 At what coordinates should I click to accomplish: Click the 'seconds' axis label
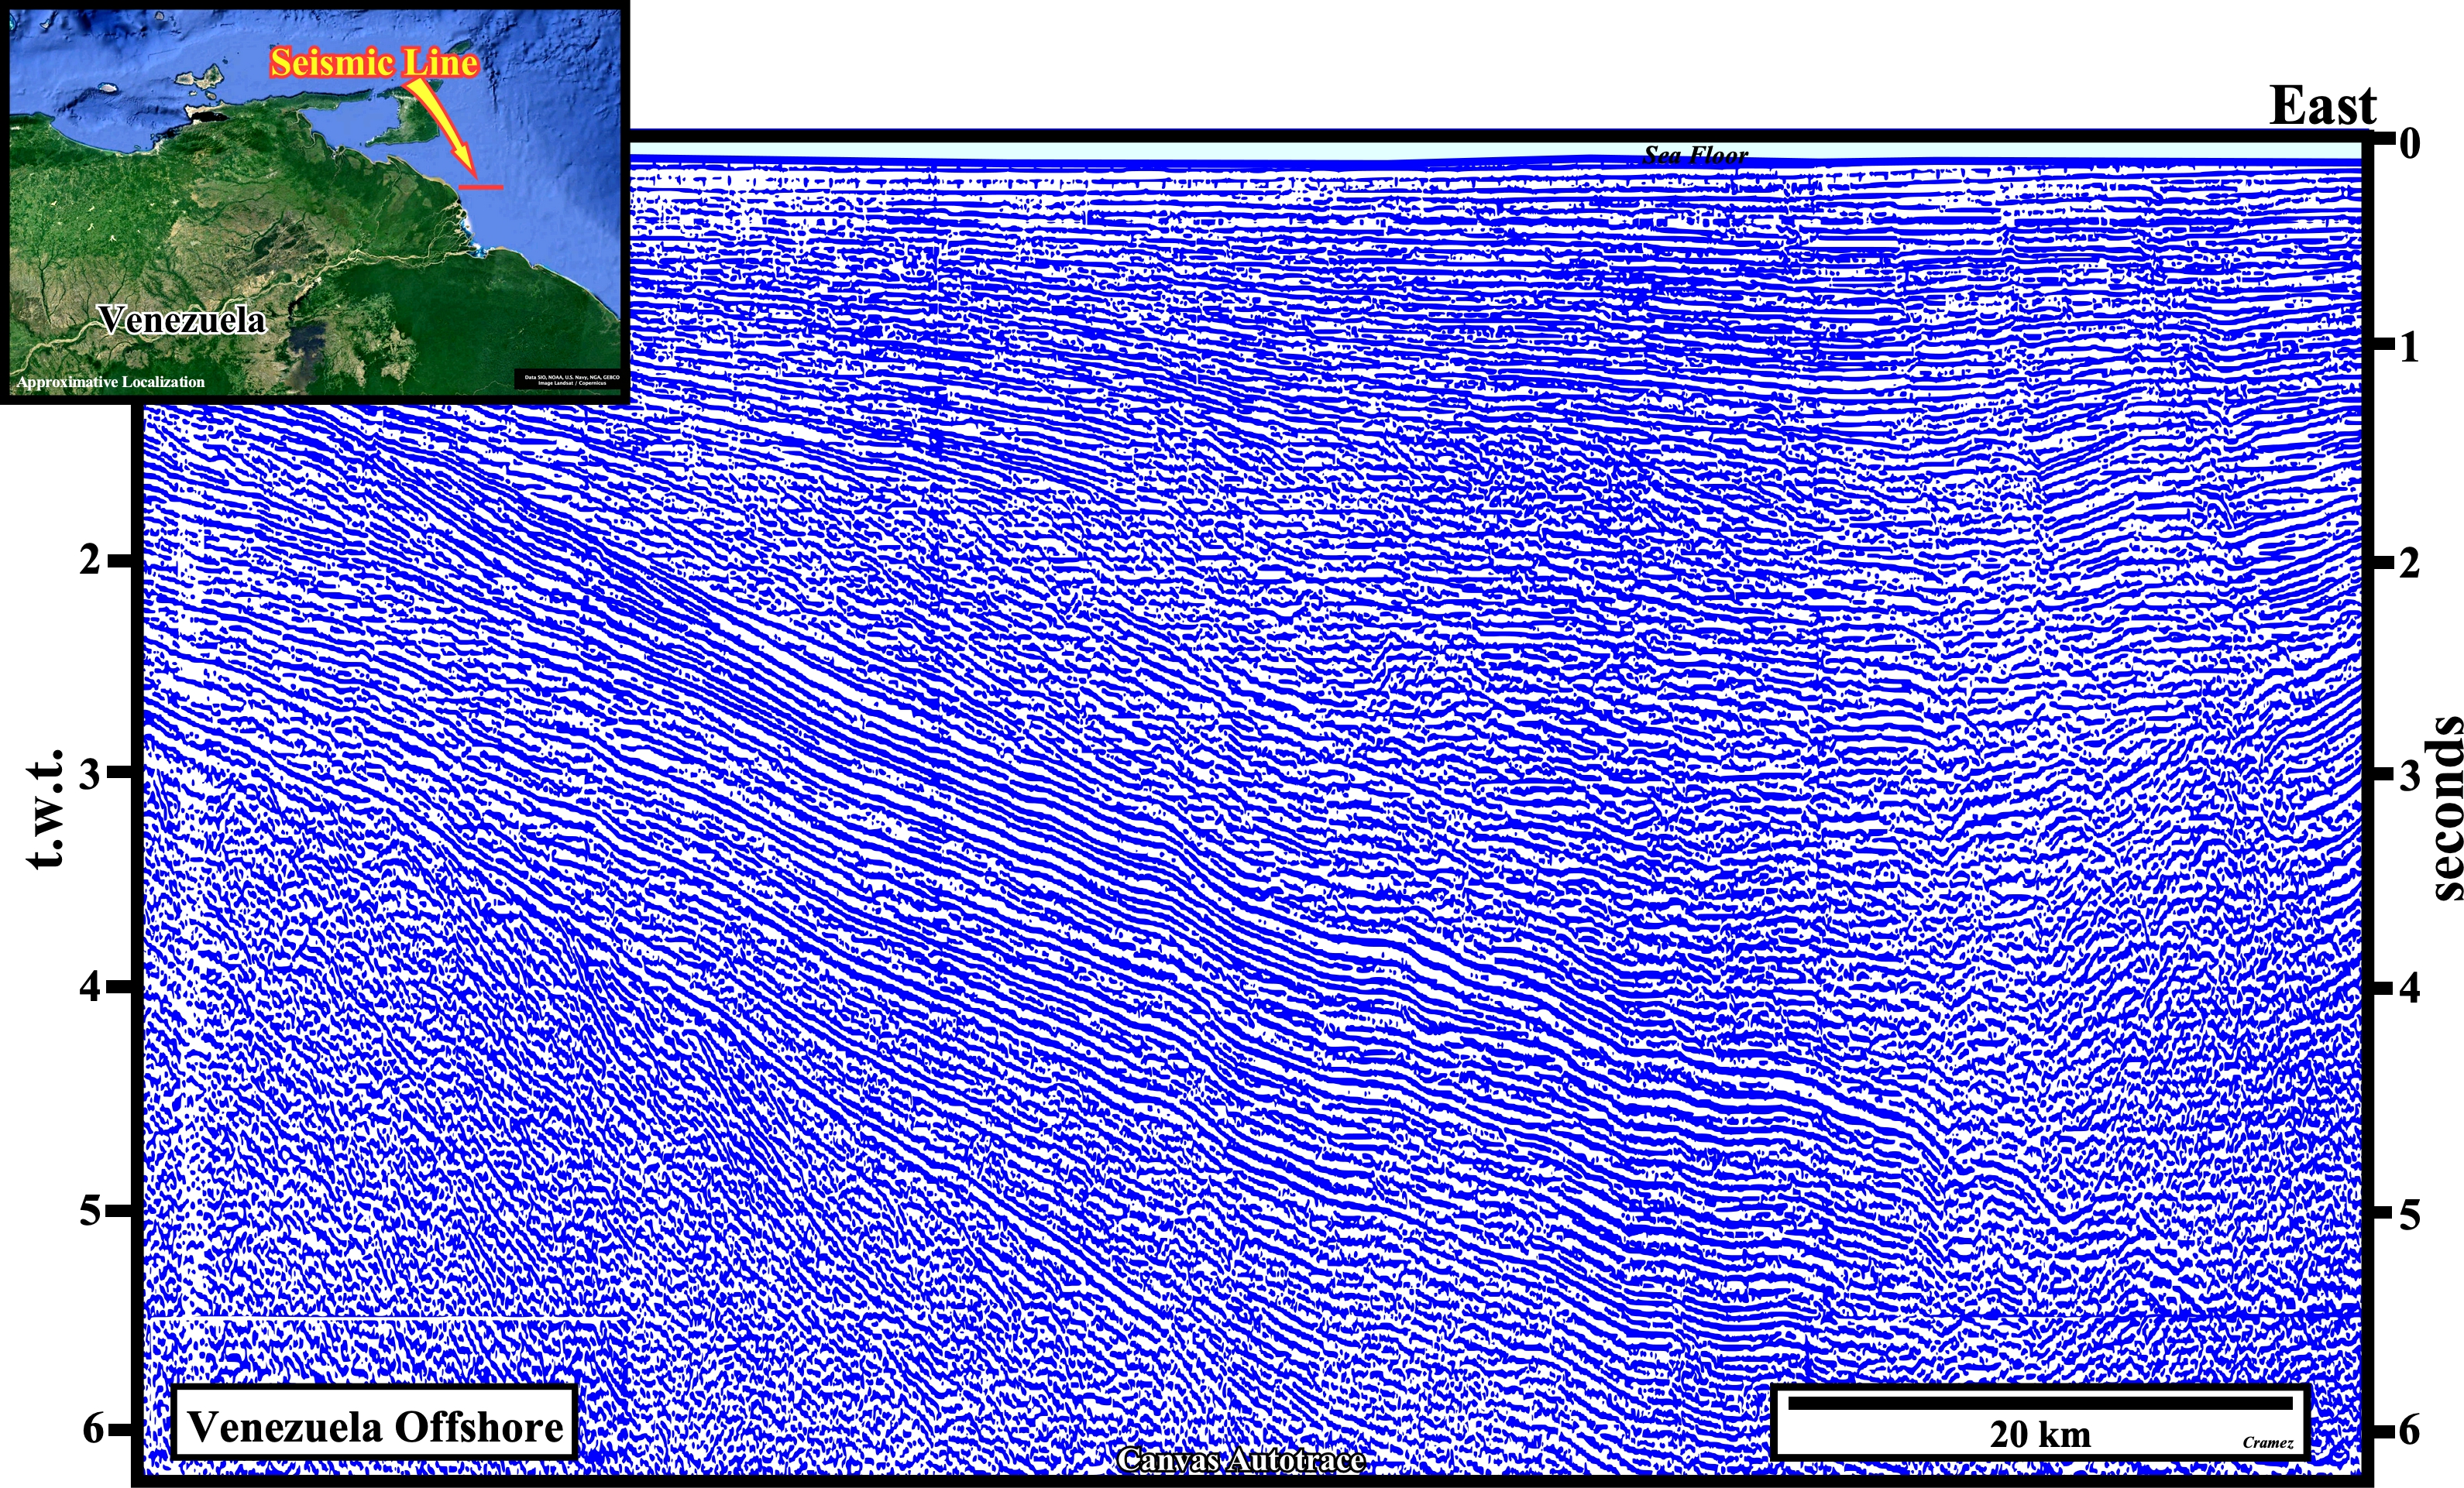(x=2444, y=807)
